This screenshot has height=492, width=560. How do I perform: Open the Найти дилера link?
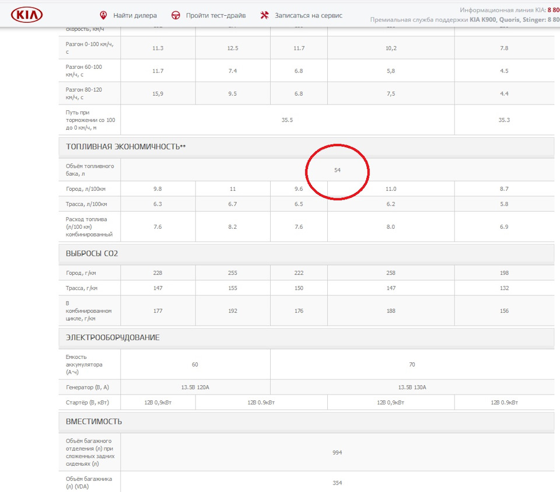(x=135, y=15)
